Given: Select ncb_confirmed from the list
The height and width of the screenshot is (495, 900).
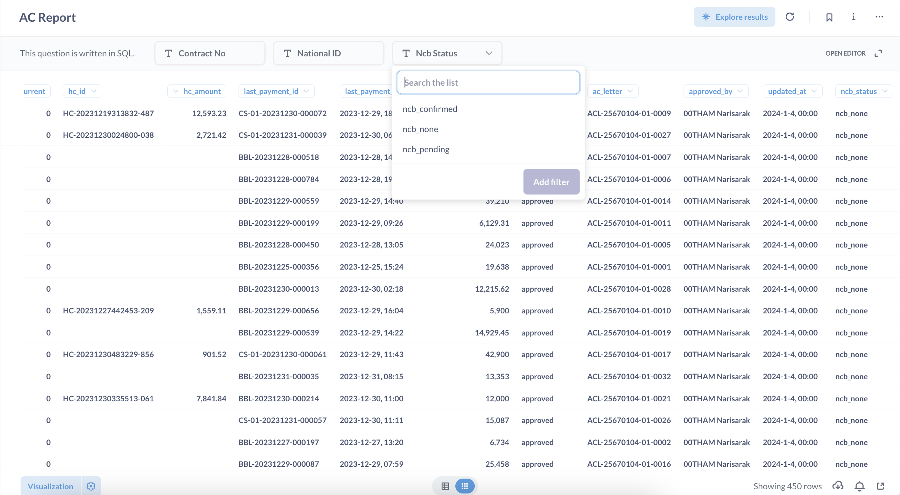Looking at the screenshot, I should [430, 109].
